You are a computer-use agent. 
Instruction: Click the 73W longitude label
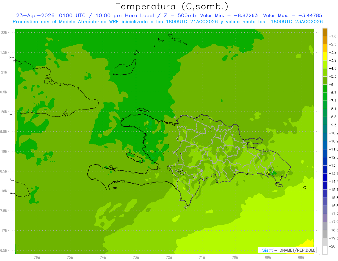pyautogui.click(x=136, y=257)
